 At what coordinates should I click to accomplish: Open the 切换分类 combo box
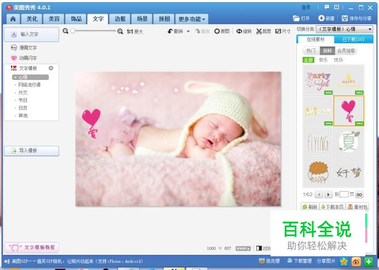coord(344,29)
